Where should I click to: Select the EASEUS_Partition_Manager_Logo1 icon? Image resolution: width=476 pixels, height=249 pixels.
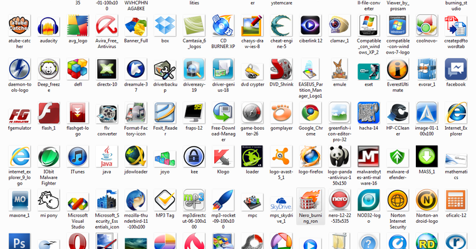[311, 69]
